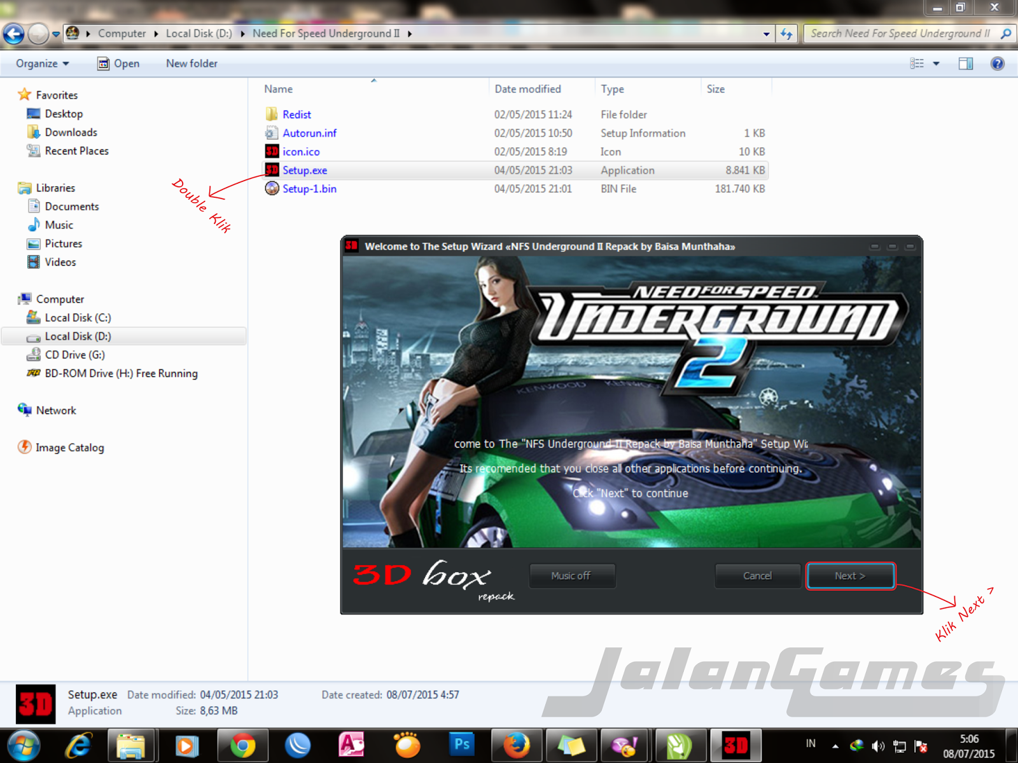The image size is (1018, 763).
Task: Open Local Disk (D:) in navigation pane
Action: pyautogui.click(x=124, y=336)
